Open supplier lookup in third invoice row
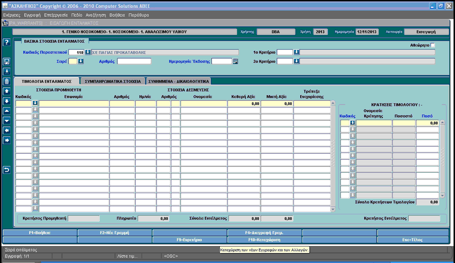This screenshot has width=455, height=263. click(x=35, y=116)
